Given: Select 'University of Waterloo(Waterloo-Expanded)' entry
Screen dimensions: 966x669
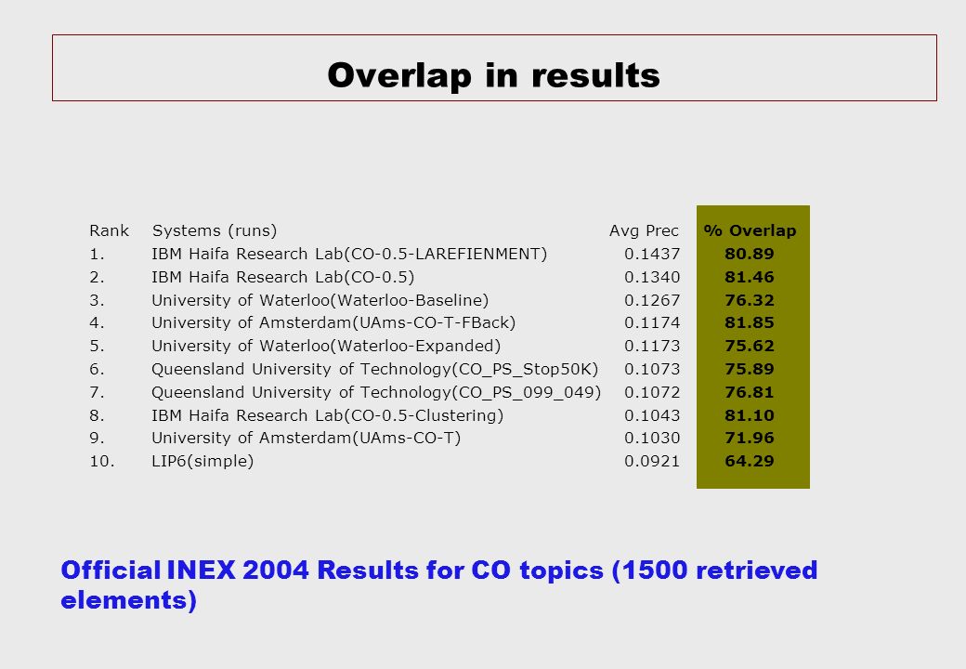Looking at the screenshot, I should point(326,347).
